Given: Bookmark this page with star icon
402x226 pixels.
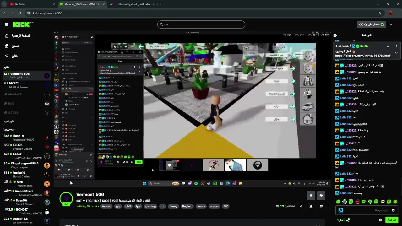Looking at the screenshot, I should (x=380, y=13).
